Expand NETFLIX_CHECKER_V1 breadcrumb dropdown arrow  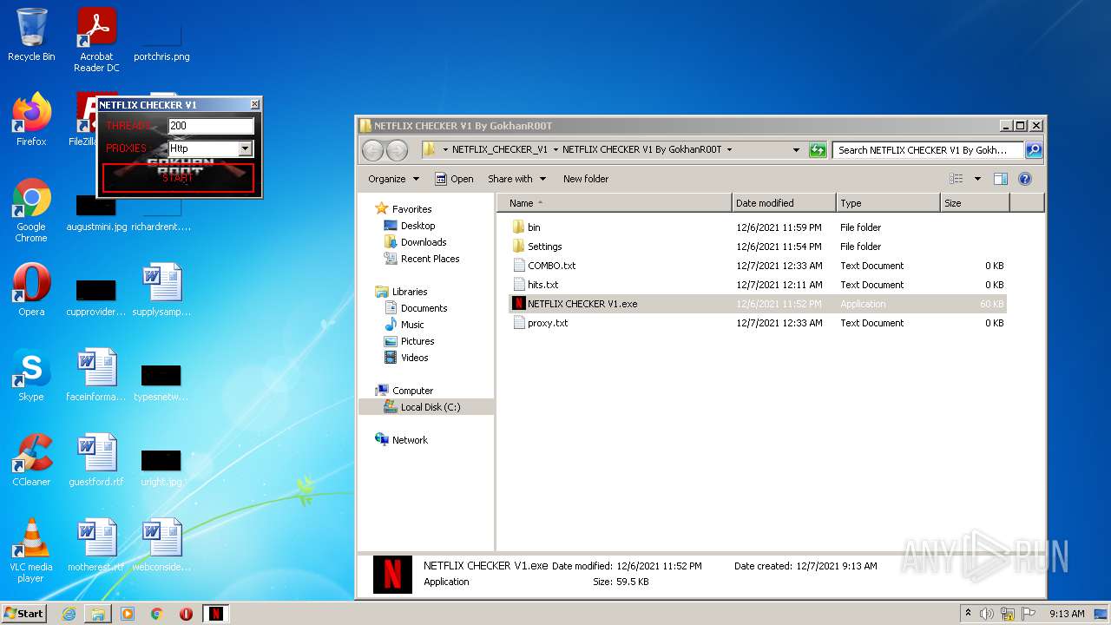pyautogui.click(x=555, y=150)
